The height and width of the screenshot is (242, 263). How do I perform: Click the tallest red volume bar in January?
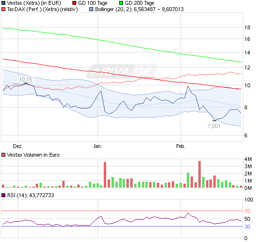point(105,175)
